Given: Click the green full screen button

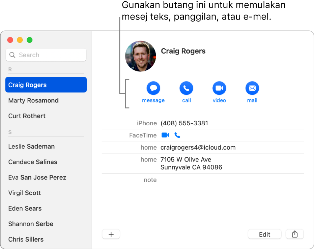Looking at the screenshot, I should click(30, 40).
